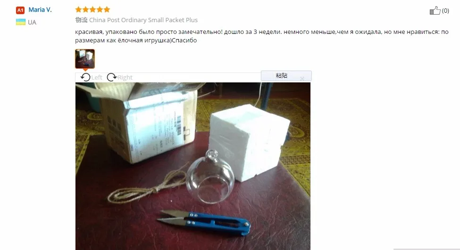Close the photo viewer with the faint x
Image resolution: width=460 pixels, height=250 pixels.
[302, 79]
